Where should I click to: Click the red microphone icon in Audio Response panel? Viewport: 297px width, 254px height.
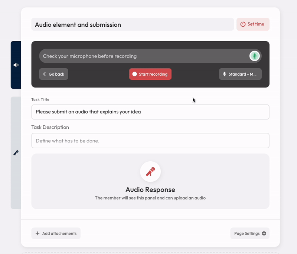pyautogui.click(x=150, y=171)
